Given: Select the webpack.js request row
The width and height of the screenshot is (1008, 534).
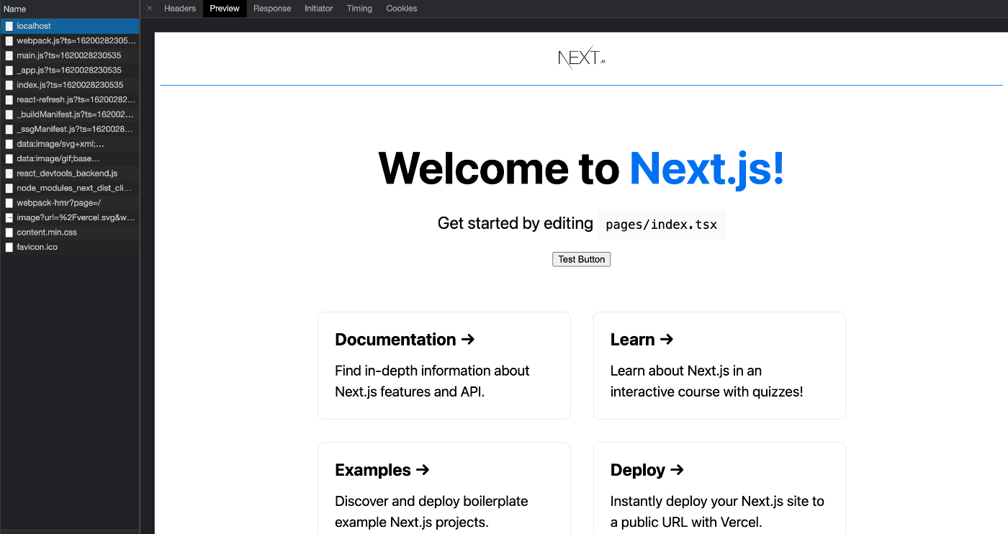Looking at the screenshot, I should point(70,41).
